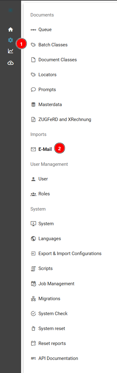The image size is (117, 373).
Task: Click the Scripts scroll icon
Action: [x=34, y=268]
